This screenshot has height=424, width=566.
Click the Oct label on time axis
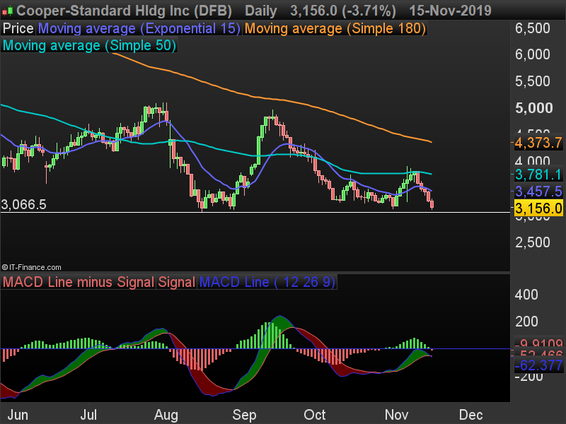[x=315, y=415]
